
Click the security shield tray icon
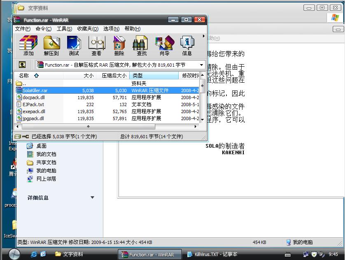tap(314, 254)
